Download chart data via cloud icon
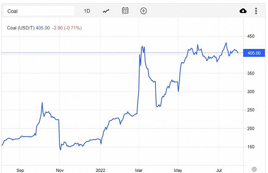 coord(243,11)
